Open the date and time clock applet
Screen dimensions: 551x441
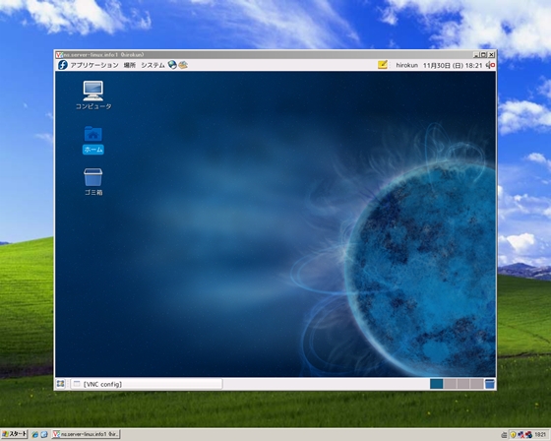point(453,65)
